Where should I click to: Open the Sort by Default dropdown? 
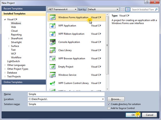pos(103,9)
